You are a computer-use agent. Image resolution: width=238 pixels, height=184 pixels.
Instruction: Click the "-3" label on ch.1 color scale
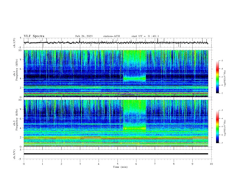(221, 60)
